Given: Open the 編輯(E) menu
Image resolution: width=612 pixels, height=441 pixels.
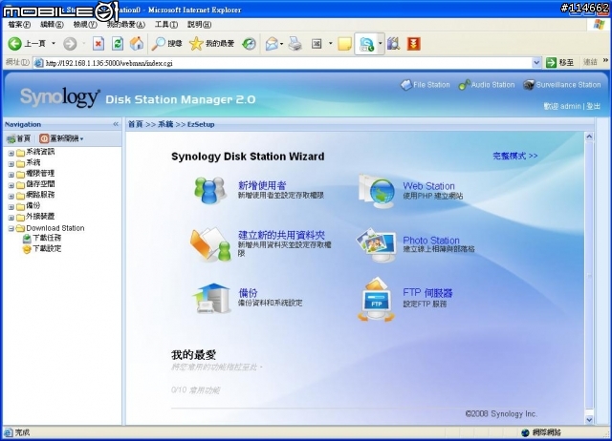Looking at the screenshot, I should coord(52,25).
